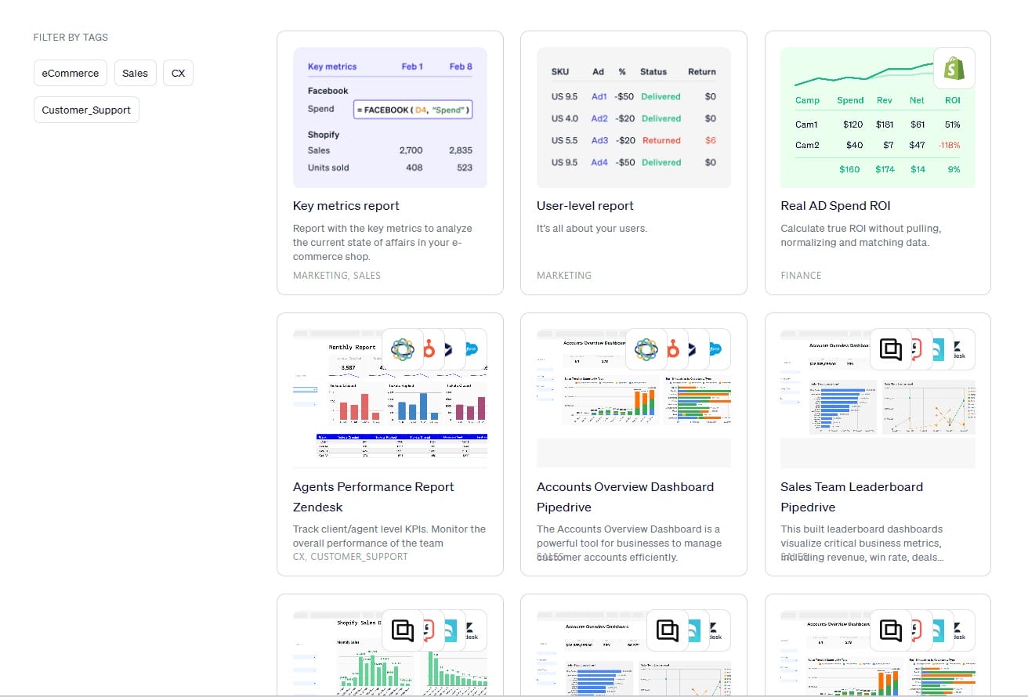Click the HubSpot icon on Accounts Overview Dashboard Pipedrive card
Screen dimensions: 1028x697
point(674,349)
